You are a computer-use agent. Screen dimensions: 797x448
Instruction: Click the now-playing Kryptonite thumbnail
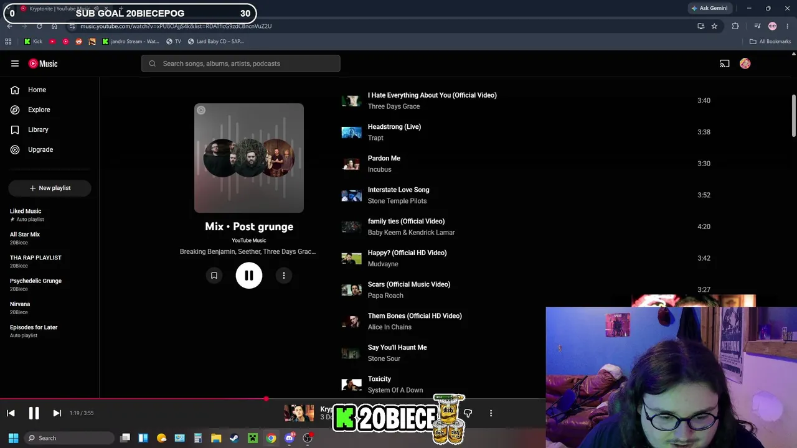pyautogui.click(x=299, y=413)
